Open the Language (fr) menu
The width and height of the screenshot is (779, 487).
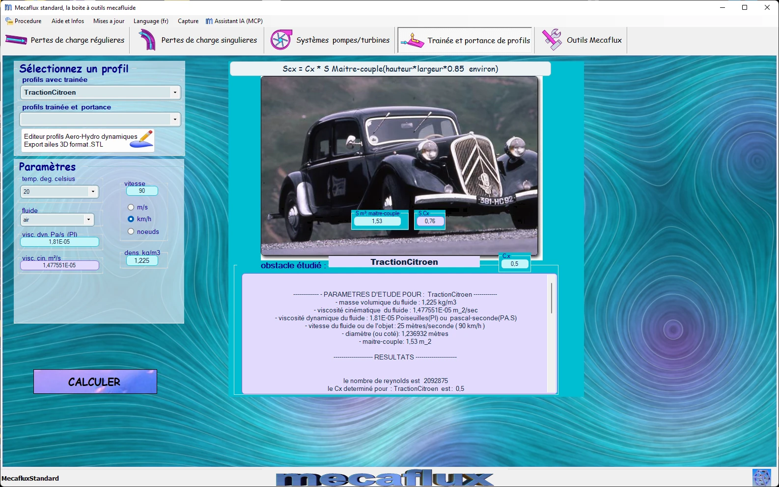pos(151,21)
